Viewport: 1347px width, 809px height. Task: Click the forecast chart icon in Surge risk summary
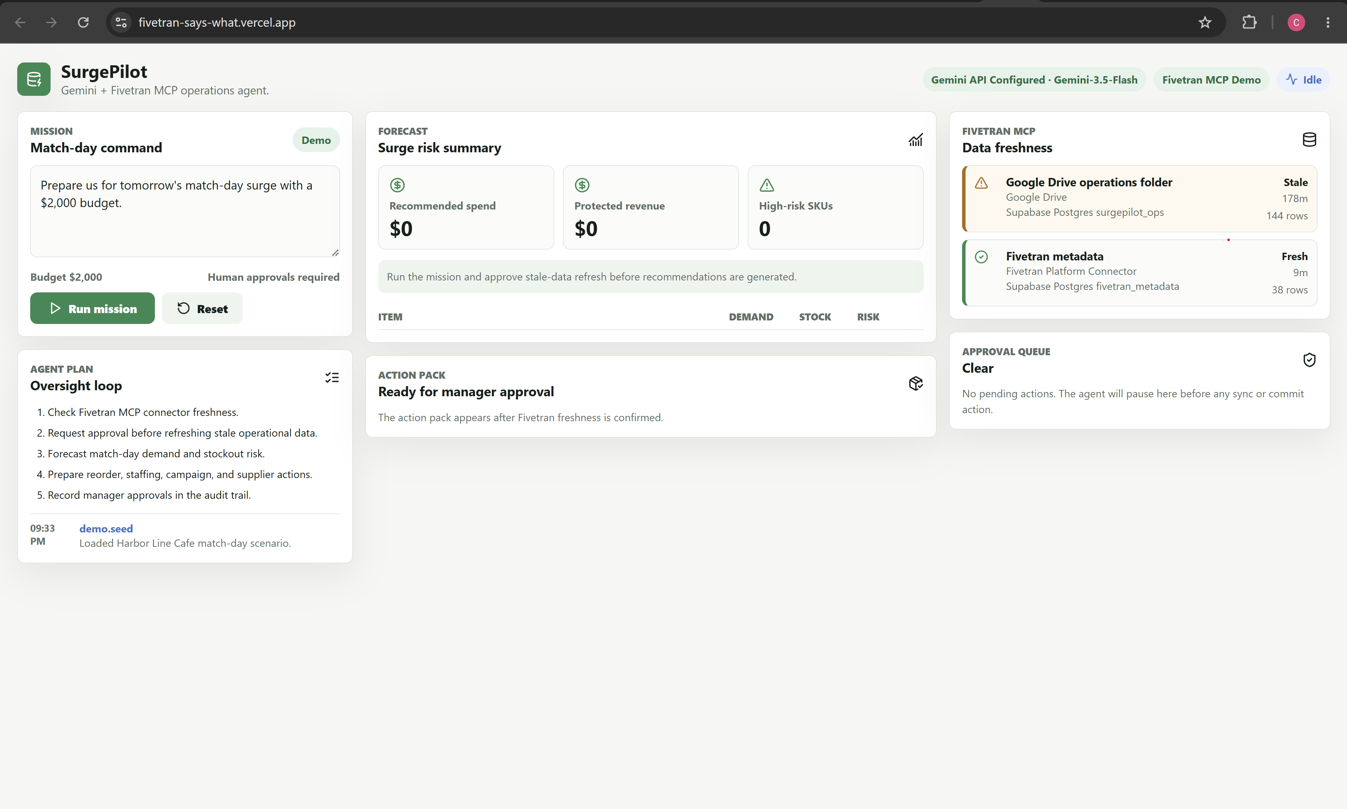pos(915,140)
